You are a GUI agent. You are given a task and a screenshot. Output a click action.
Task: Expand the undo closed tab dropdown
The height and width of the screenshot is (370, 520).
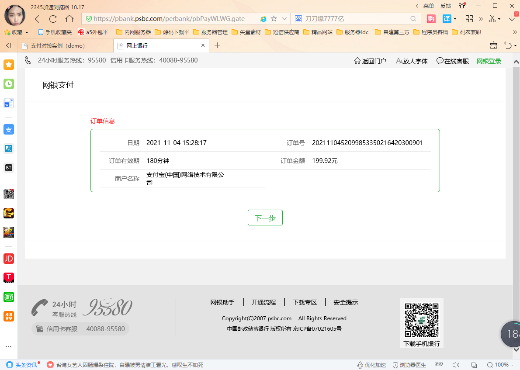pos(515,46)
